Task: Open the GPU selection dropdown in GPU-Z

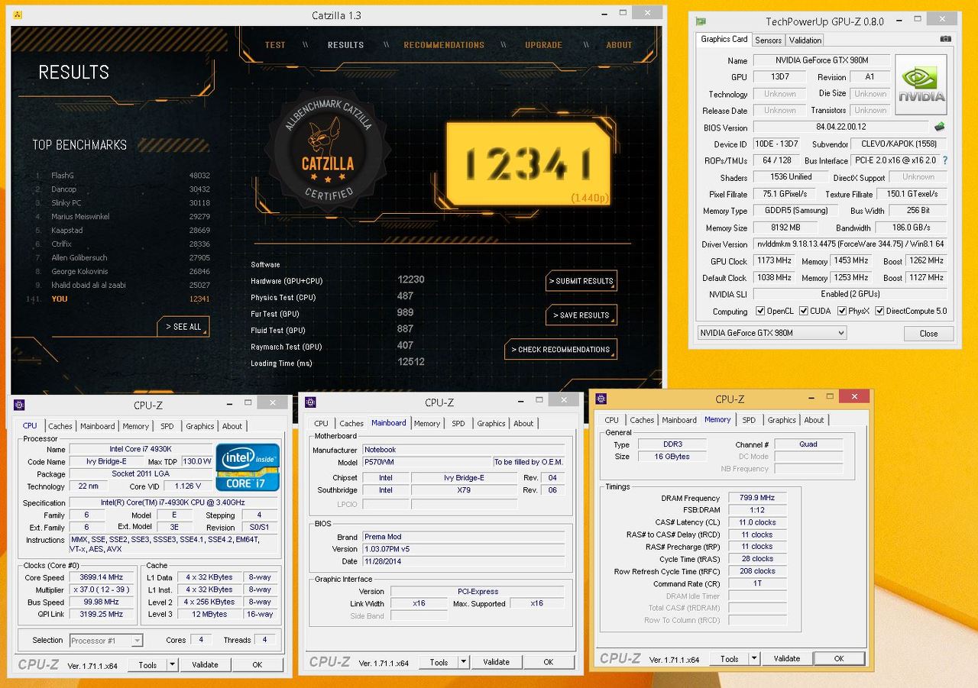Action: [772, 333]
